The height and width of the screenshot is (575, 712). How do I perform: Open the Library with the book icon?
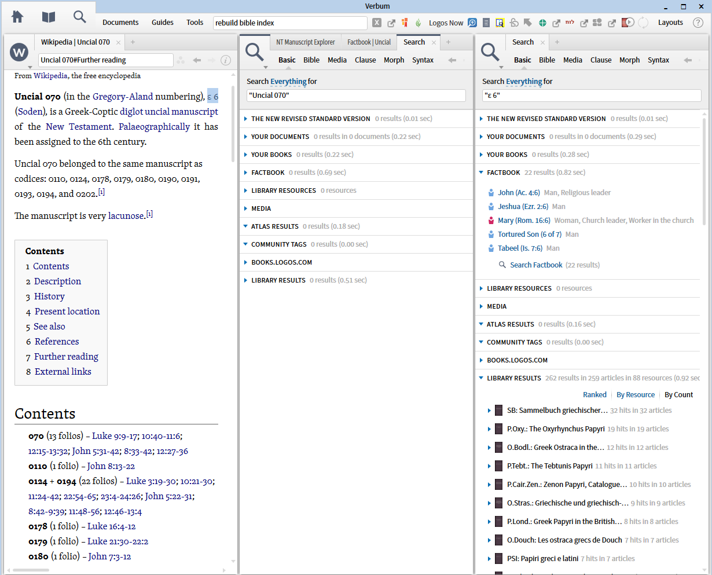(x=48, y=17)
